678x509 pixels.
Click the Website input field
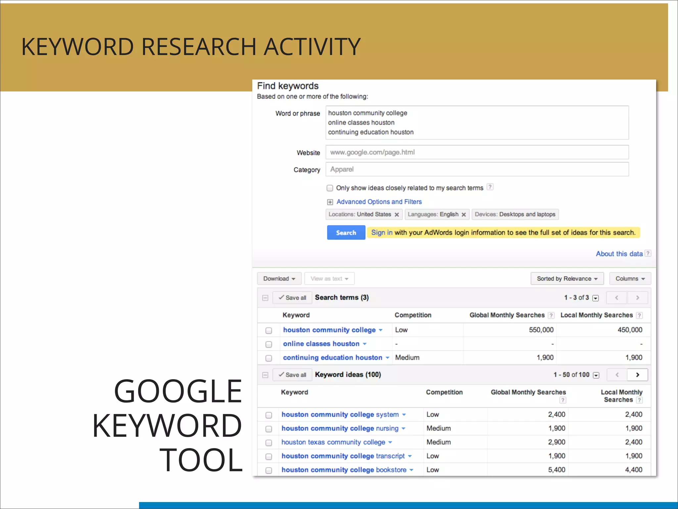477,152
